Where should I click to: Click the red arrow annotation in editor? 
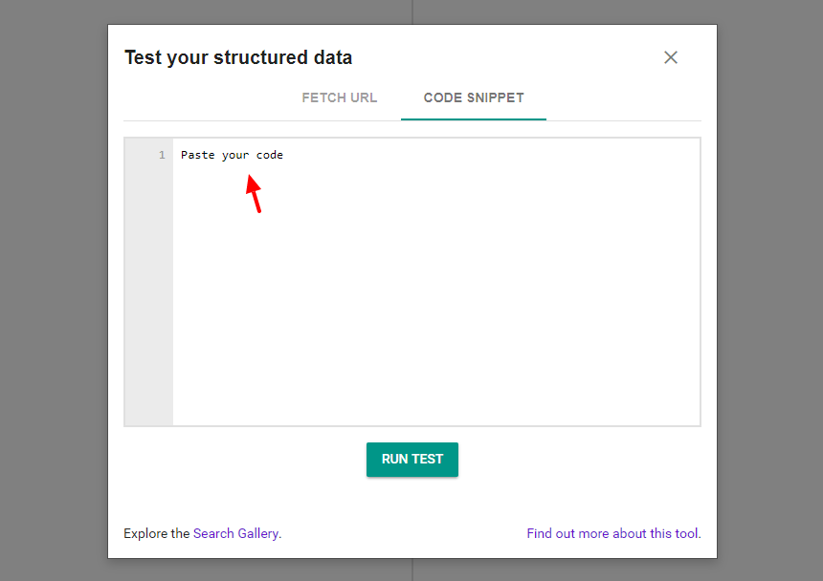click(x=253, y=192)
